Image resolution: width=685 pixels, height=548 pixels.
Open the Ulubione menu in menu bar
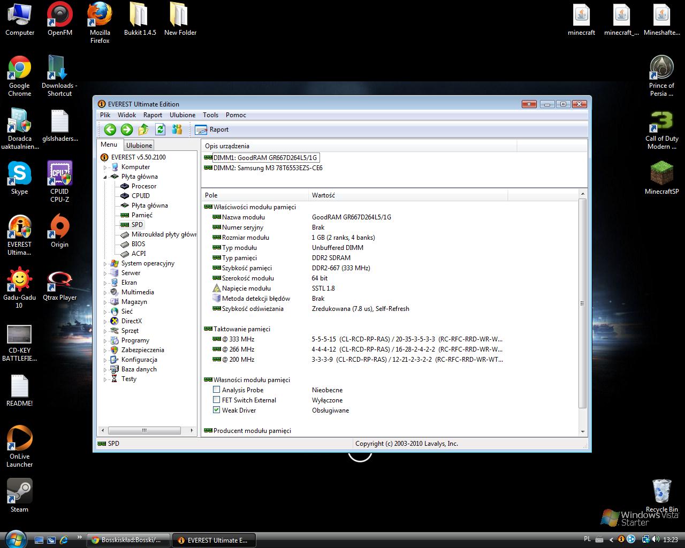point(182,115)
